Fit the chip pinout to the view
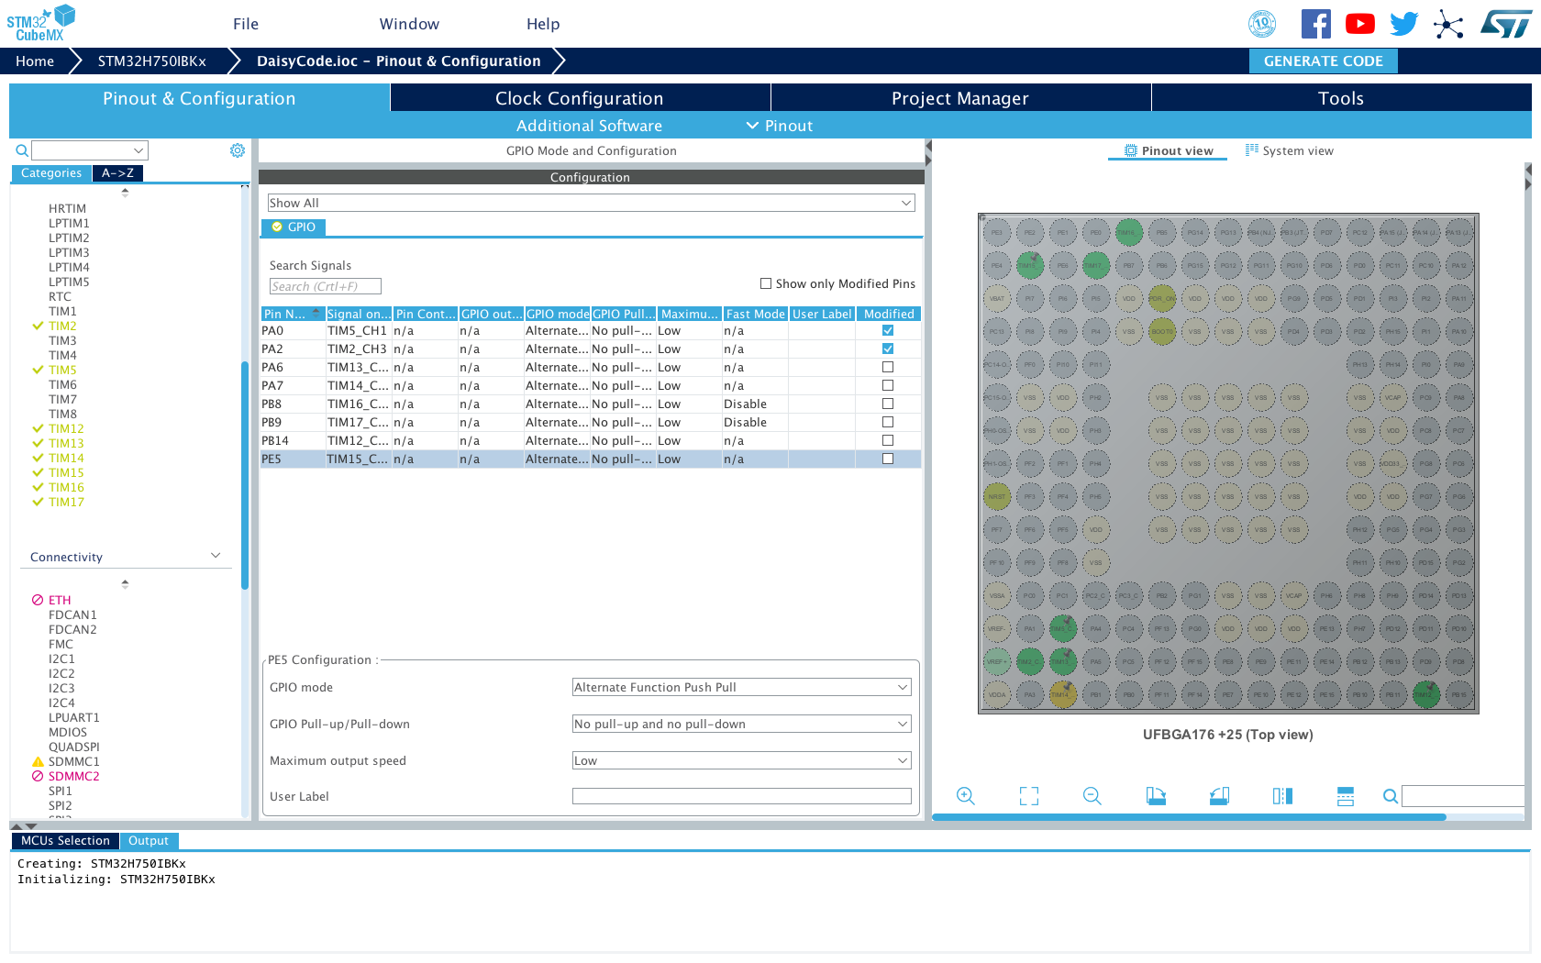This screenshot has width=1541, height=963. point(1029,796)
